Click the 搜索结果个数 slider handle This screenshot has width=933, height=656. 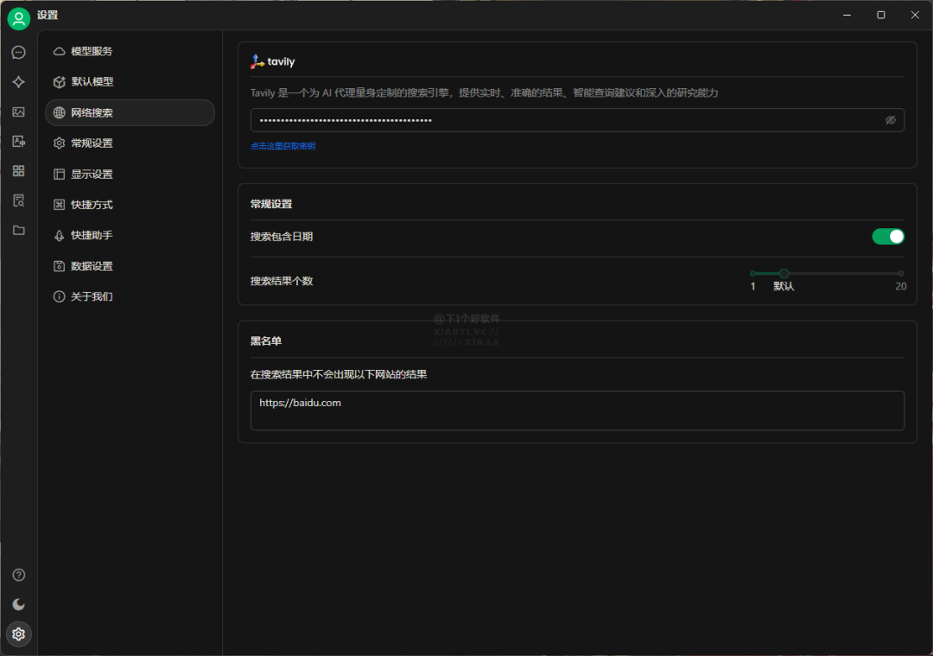[x=784, y=273]
